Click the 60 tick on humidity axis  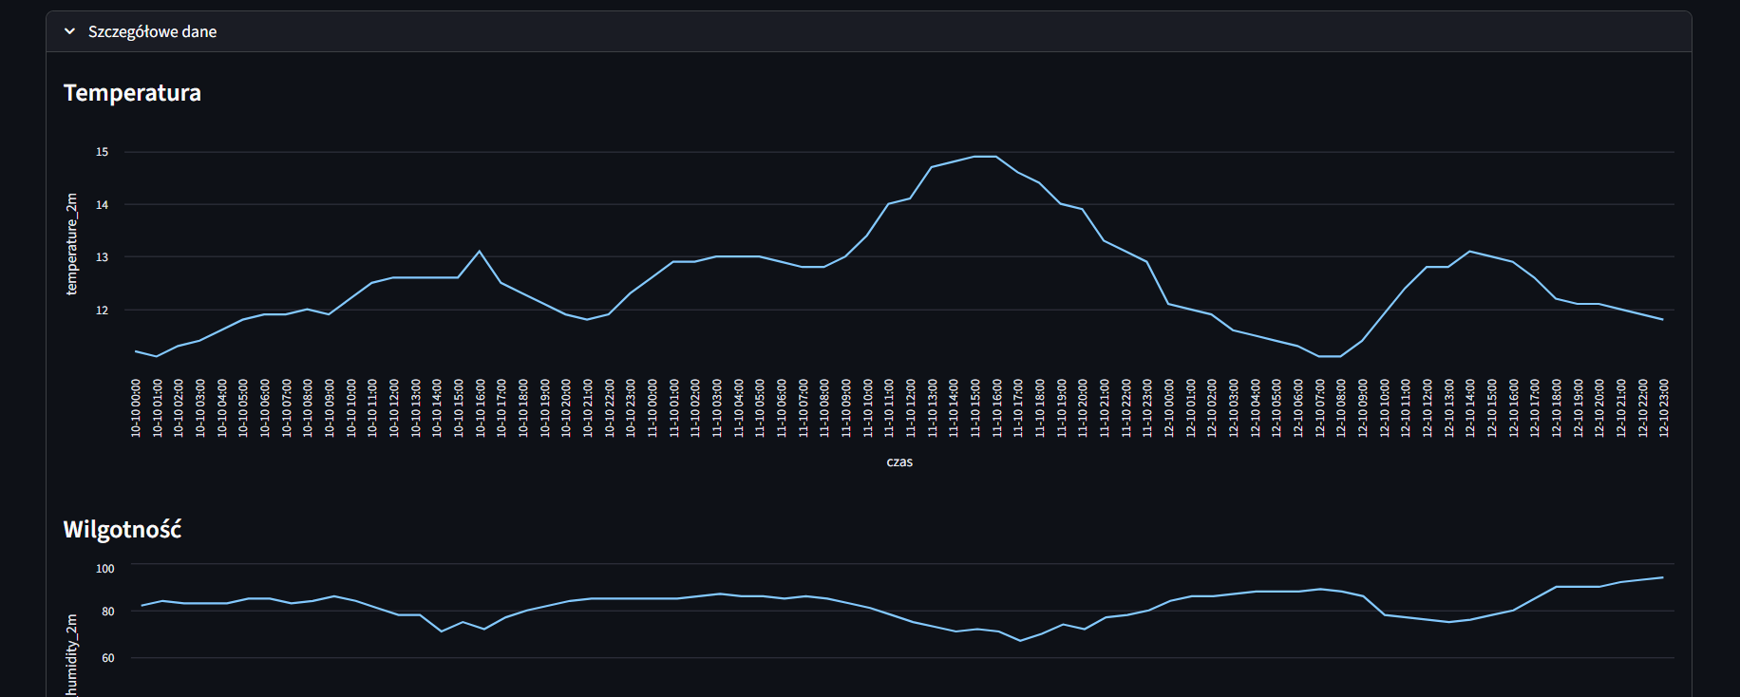(107, 658)
